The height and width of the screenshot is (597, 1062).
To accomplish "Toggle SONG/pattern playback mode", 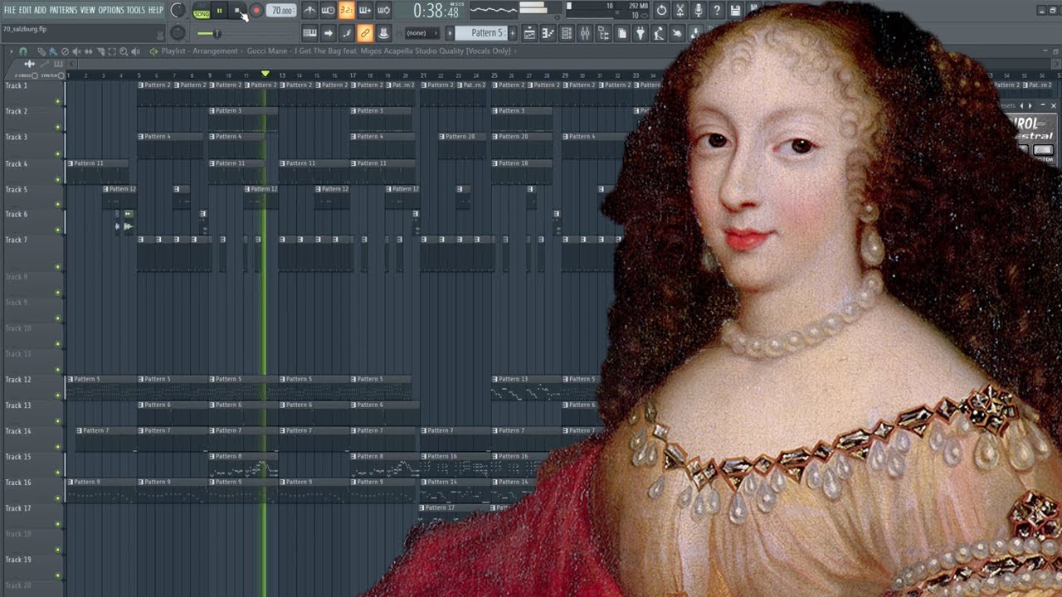I will (x=202, y=12).
